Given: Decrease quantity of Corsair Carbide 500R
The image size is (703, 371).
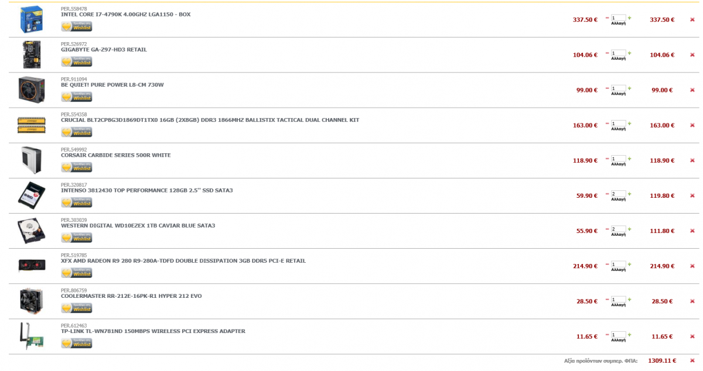Looking at the screenshot, I should (607, 159).
